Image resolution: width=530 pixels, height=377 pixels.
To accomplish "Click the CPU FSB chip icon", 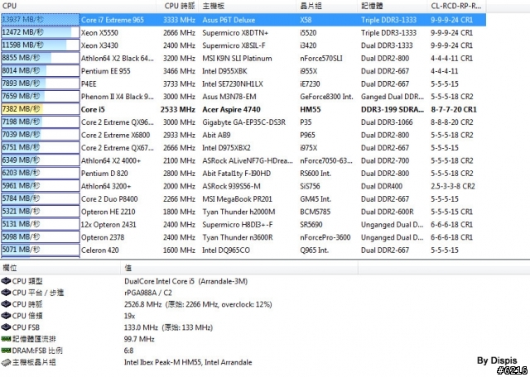I will point(6,327).
